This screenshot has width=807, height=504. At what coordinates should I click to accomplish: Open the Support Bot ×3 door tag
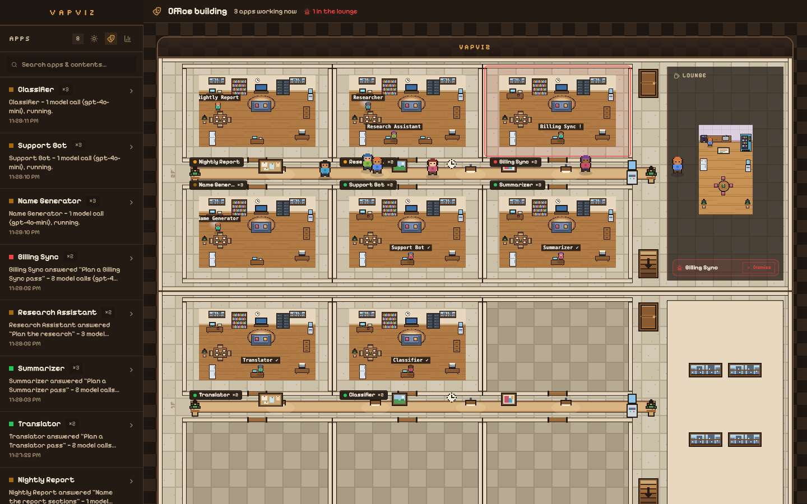(x=368, y=185)
